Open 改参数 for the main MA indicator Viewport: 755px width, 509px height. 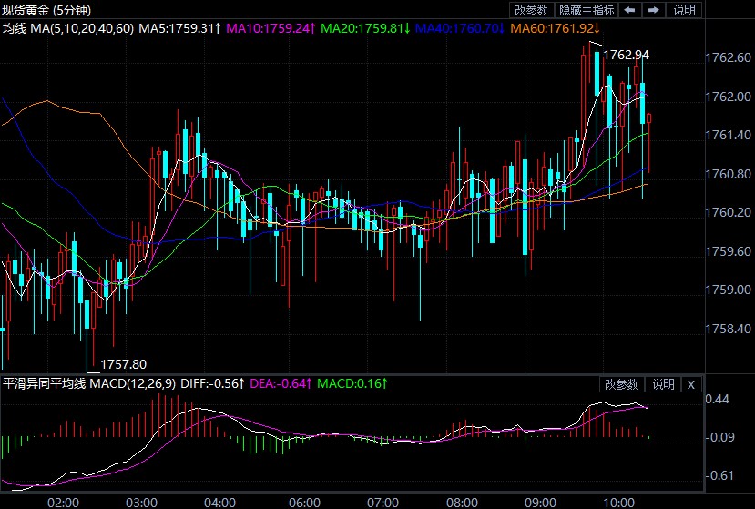tap(531, 10)
